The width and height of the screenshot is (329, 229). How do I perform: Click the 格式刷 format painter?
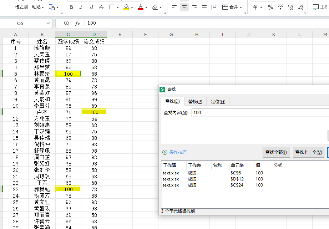(21, 7)
